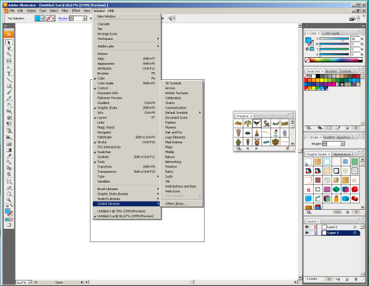Open the fill color dropdown in control bar
This screenshot has height=286, width=369.
(x=42, y=18)
